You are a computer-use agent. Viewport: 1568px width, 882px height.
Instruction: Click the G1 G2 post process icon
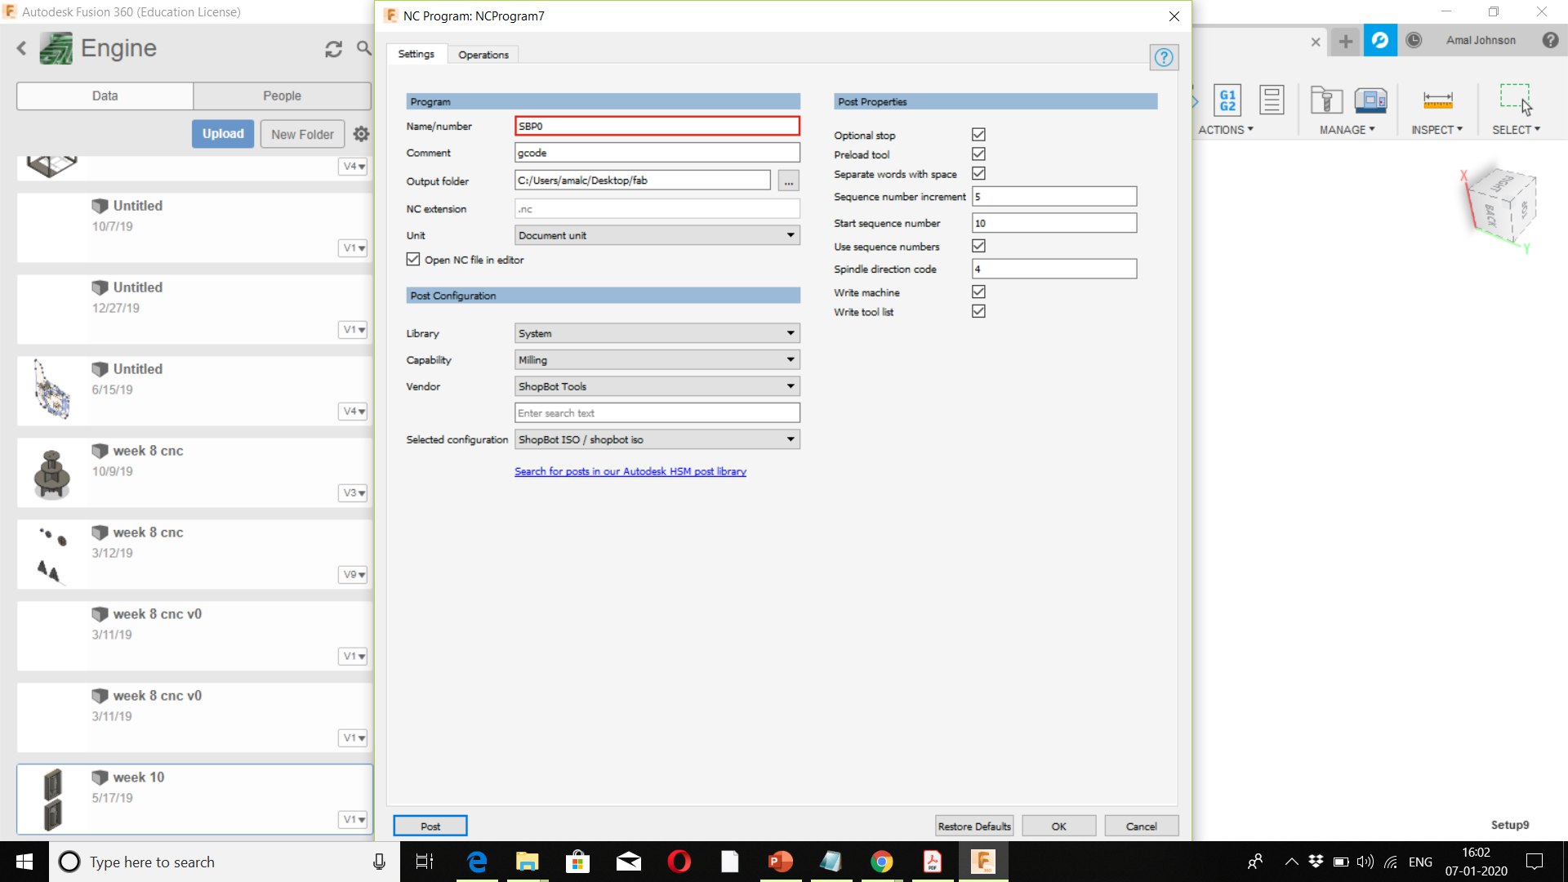(1227, 100)
